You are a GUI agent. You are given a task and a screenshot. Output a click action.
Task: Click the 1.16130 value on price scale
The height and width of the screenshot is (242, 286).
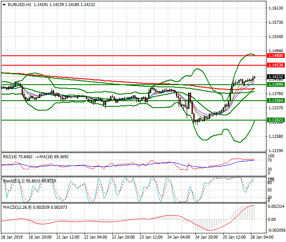point(276,8)
